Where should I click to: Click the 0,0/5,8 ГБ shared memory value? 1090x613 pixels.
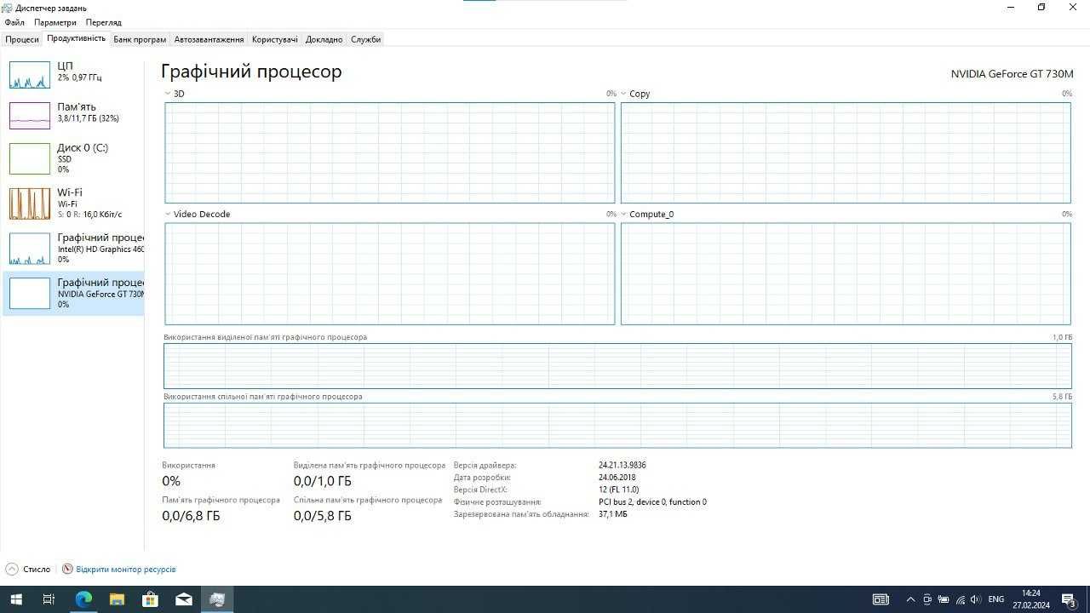[323, 516]
